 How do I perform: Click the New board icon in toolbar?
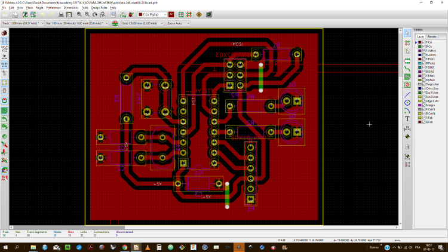click(5, 14)
